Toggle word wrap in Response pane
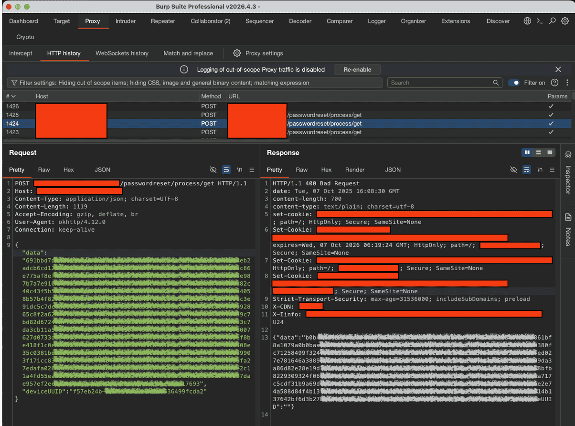Screen dimensions: 575x426 527,170
